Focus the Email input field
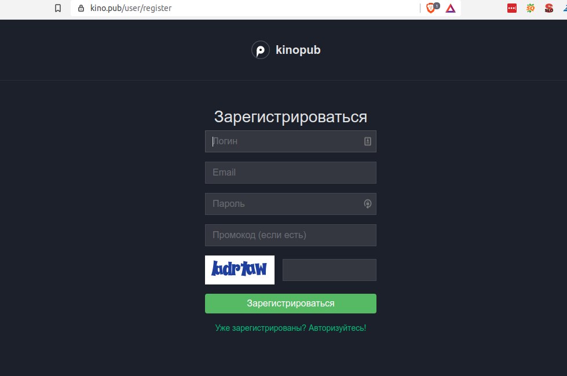This screenshot has width=567, height=376. point(290,173)
